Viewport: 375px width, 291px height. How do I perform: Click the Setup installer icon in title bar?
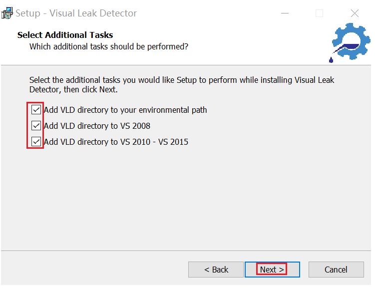(7, 13)
